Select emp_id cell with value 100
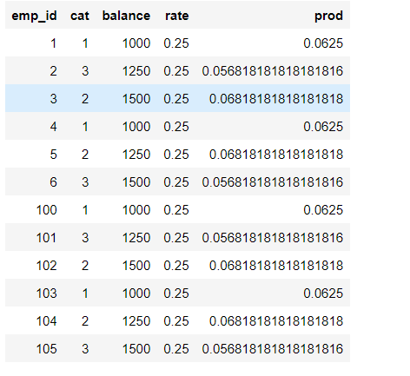The image size is (410, 376). 46,210
